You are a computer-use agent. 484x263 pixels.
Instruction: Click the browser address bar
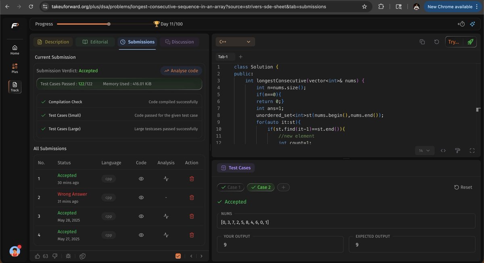click(206, 7)
